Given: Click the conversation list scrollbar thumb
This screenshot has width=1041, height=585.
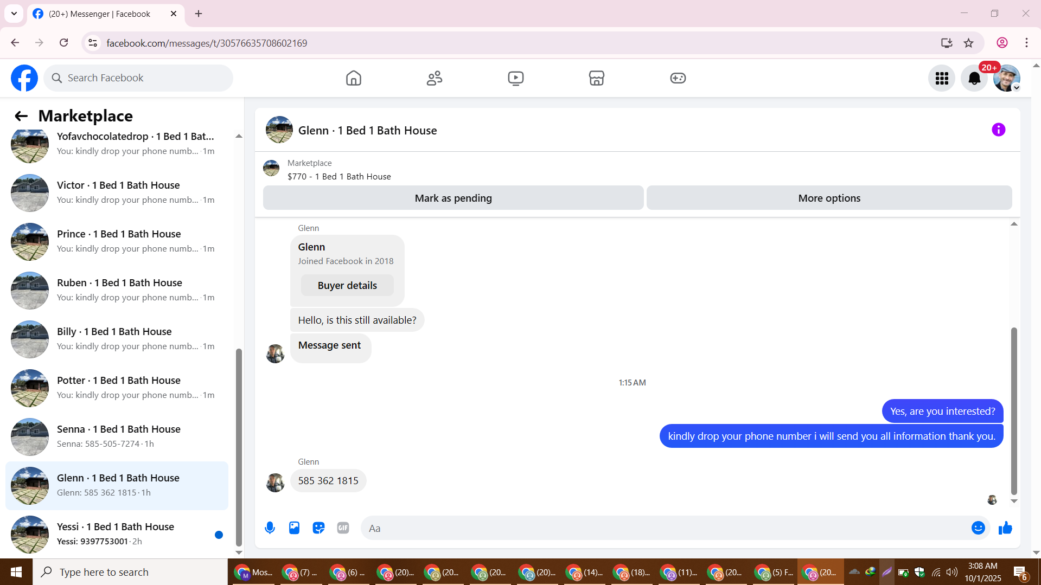Looking at the screenshot, I should click(x=239, y=447).
